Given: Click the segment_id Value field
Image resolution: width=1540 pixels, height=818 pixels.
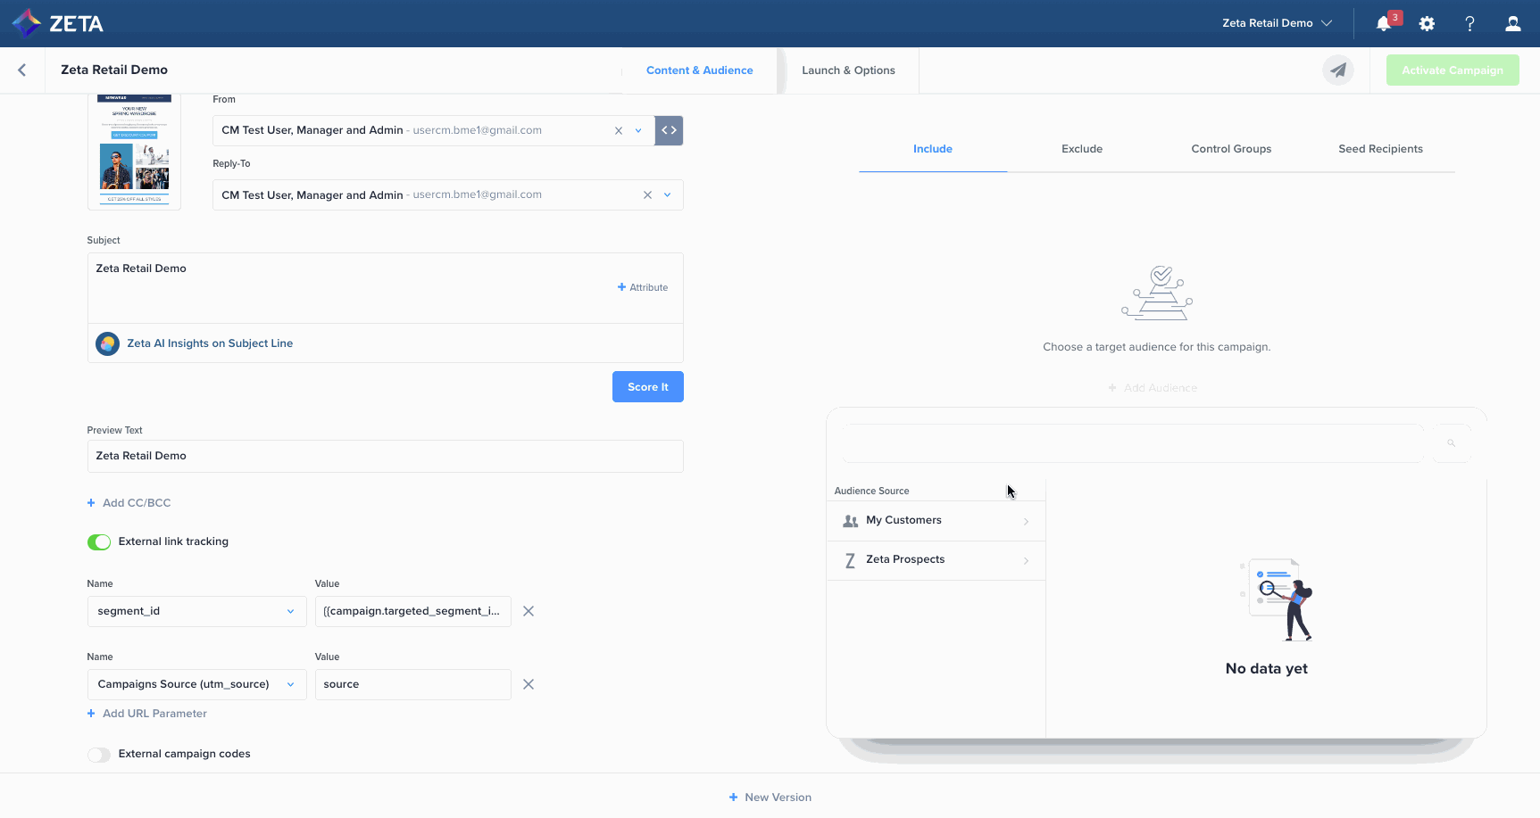Looking at the screenshot, I should (413, 611).
